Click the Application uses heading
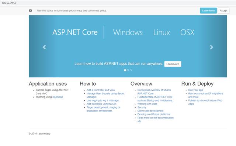Image resolution: width=236 pixels, height=146 pixels. 48,84
